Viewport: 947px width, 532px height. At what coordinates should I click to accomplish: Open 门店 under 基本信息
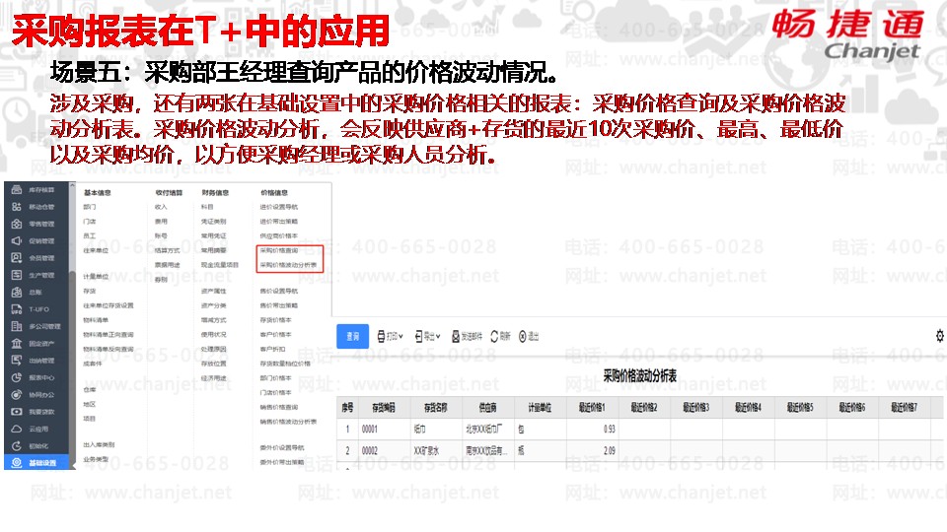(x=90, y=222)
